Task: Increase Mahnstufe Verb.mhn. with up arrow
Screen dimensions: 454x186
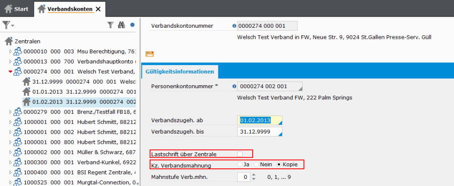Action: [x=254, y=174]
